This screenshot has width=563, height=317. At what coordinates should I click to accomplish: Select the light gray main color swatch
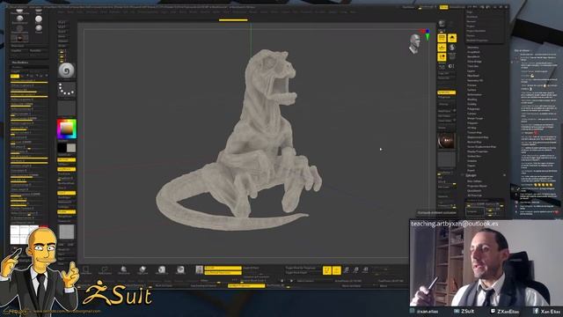(x=71, y=148)
